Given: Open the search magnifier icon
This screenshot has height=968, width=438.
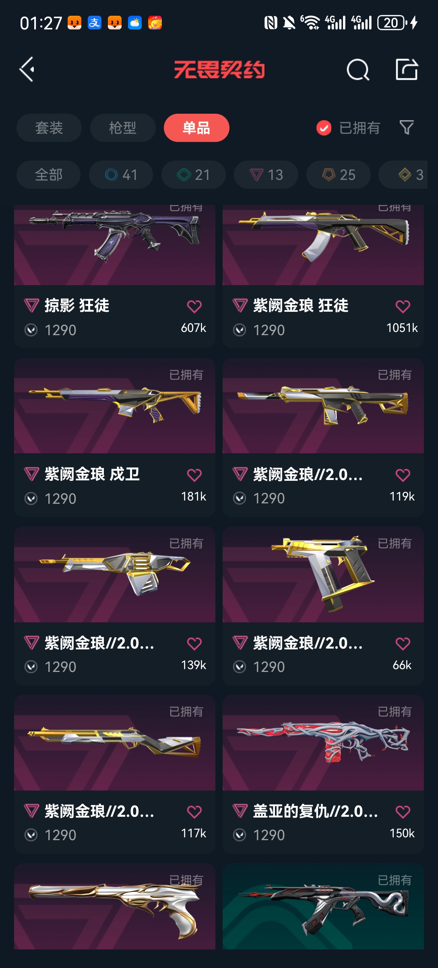Looking at the screenshot, I should pyautogui.click(x=358, y=70).
